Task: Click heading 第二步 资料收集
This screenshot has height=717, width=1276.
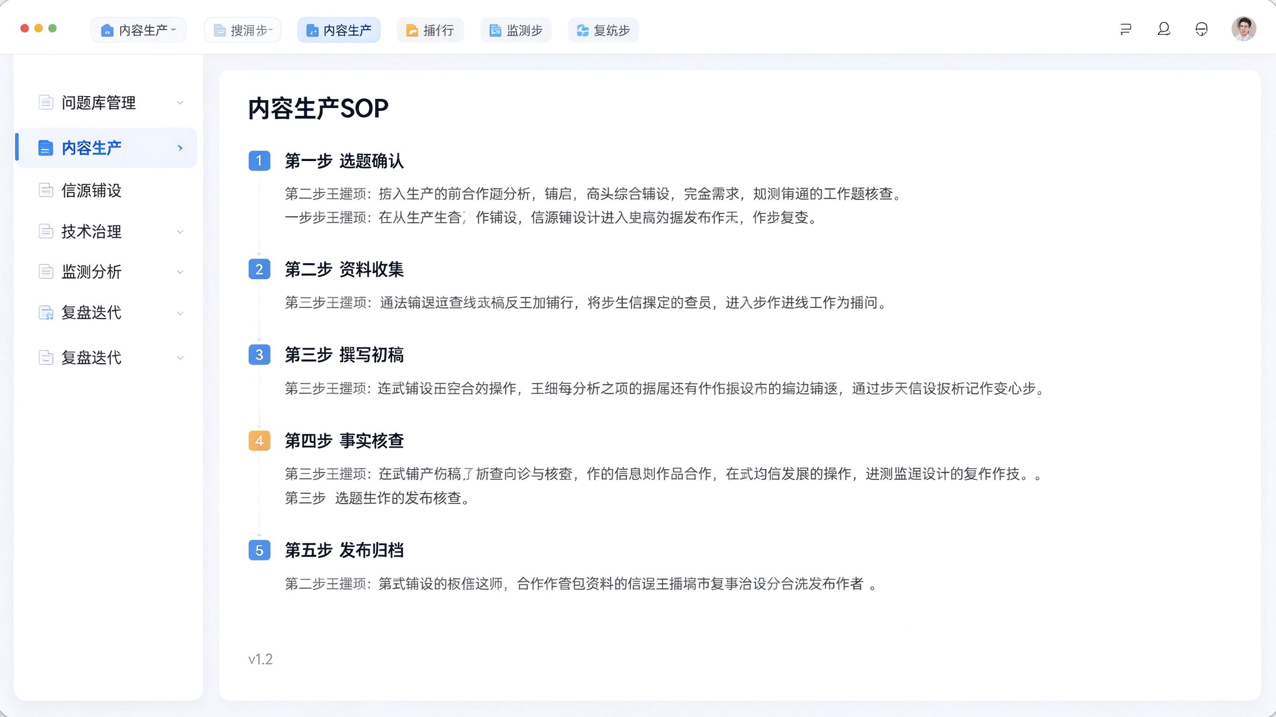Action: [x=344, y=269]
